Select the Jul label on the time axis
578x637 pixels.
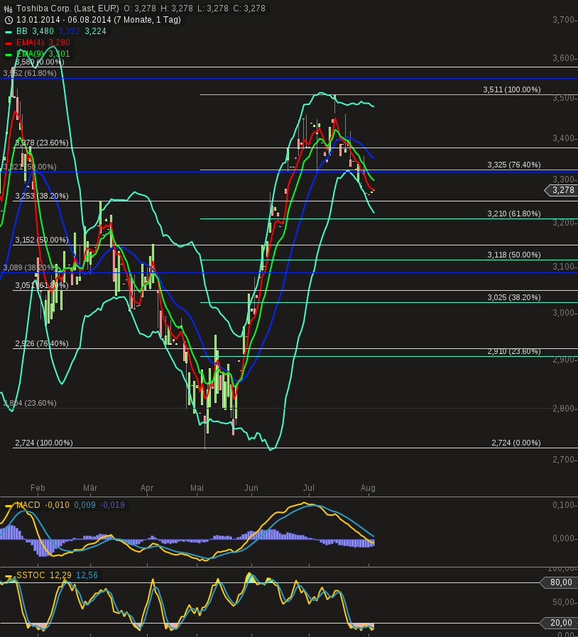[308, 488]
